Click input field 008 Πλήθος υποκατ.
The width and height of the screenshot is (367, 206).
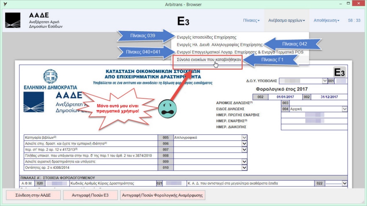[x=210, y=156]
